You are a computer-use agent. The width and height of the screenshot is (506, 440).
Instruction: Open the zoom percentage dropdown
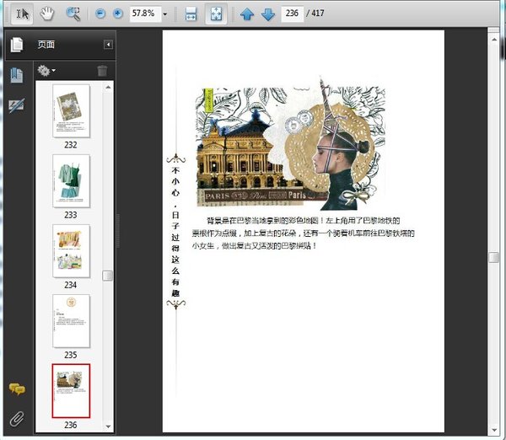[164, 14]
